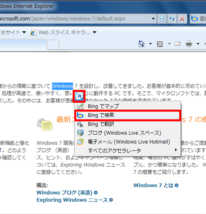The height and width of the screenshot is (214, 206).
Task: Click the red stop loading button
Action: (182, 19)
